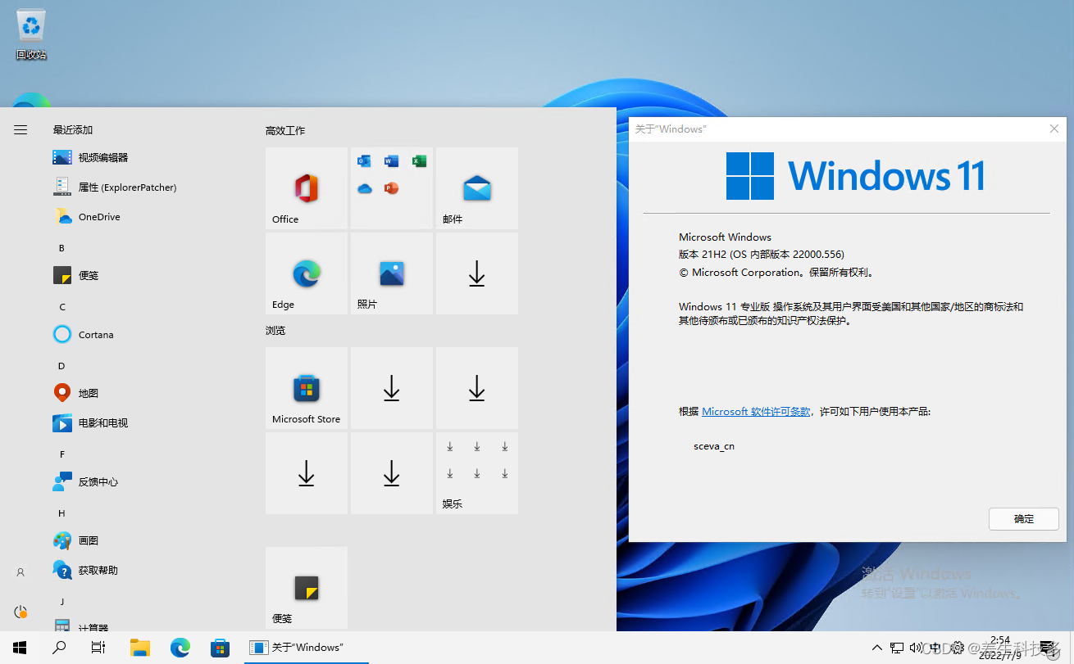Open the Microsoft Store tile
The width and height of the screenshot is (1074, 664).
pos(307,388)
